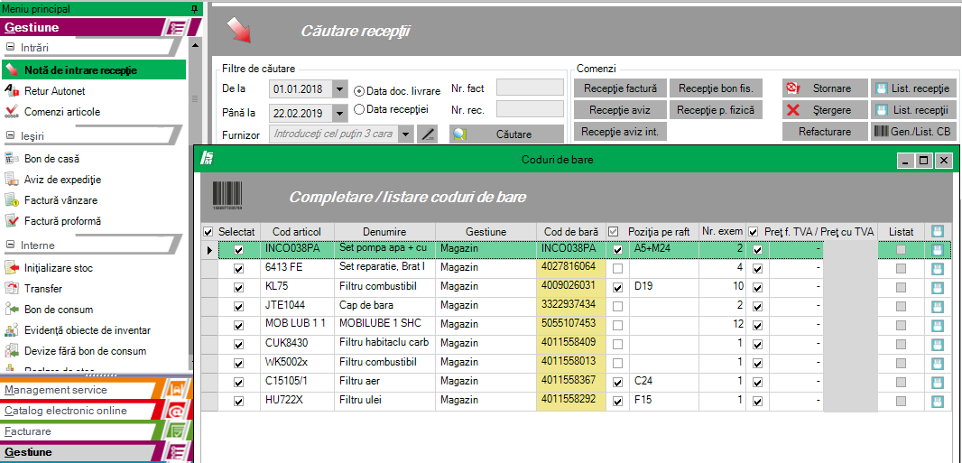Select Data doc. livrare radio option
Screen dimensions: 962x463
pyautogui.click(x=359, y=91)
